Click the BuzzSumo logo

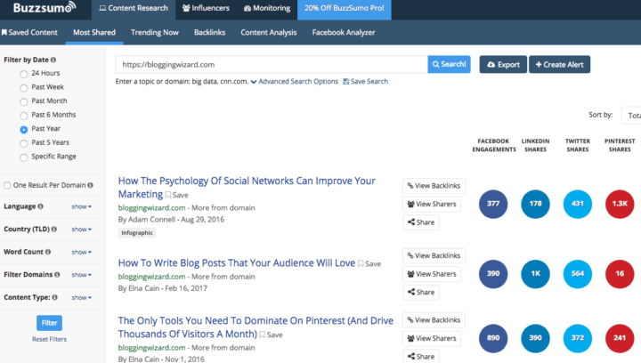[45, 8]
